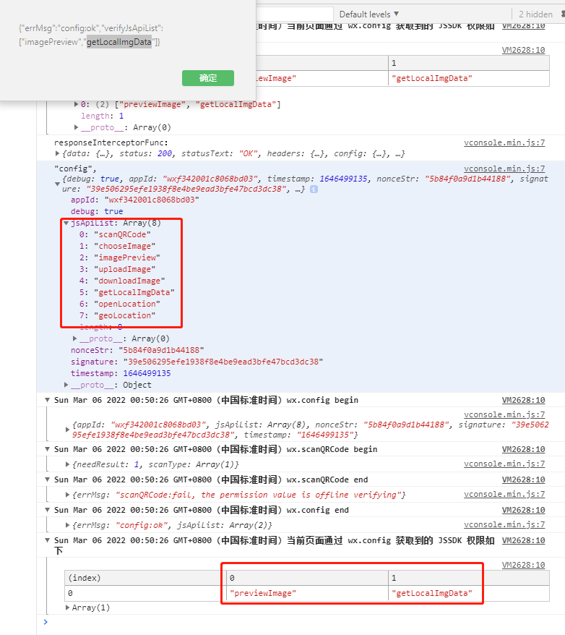565x635 pixels.
Task: Collapse the jsApiList: Array(8) node
Action: tap(66, 223)
